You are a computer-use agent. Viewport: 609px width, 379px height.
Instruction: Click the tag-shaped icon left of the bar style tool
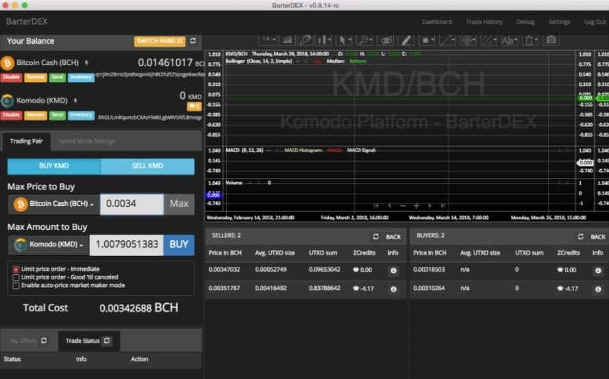[306, 40]
